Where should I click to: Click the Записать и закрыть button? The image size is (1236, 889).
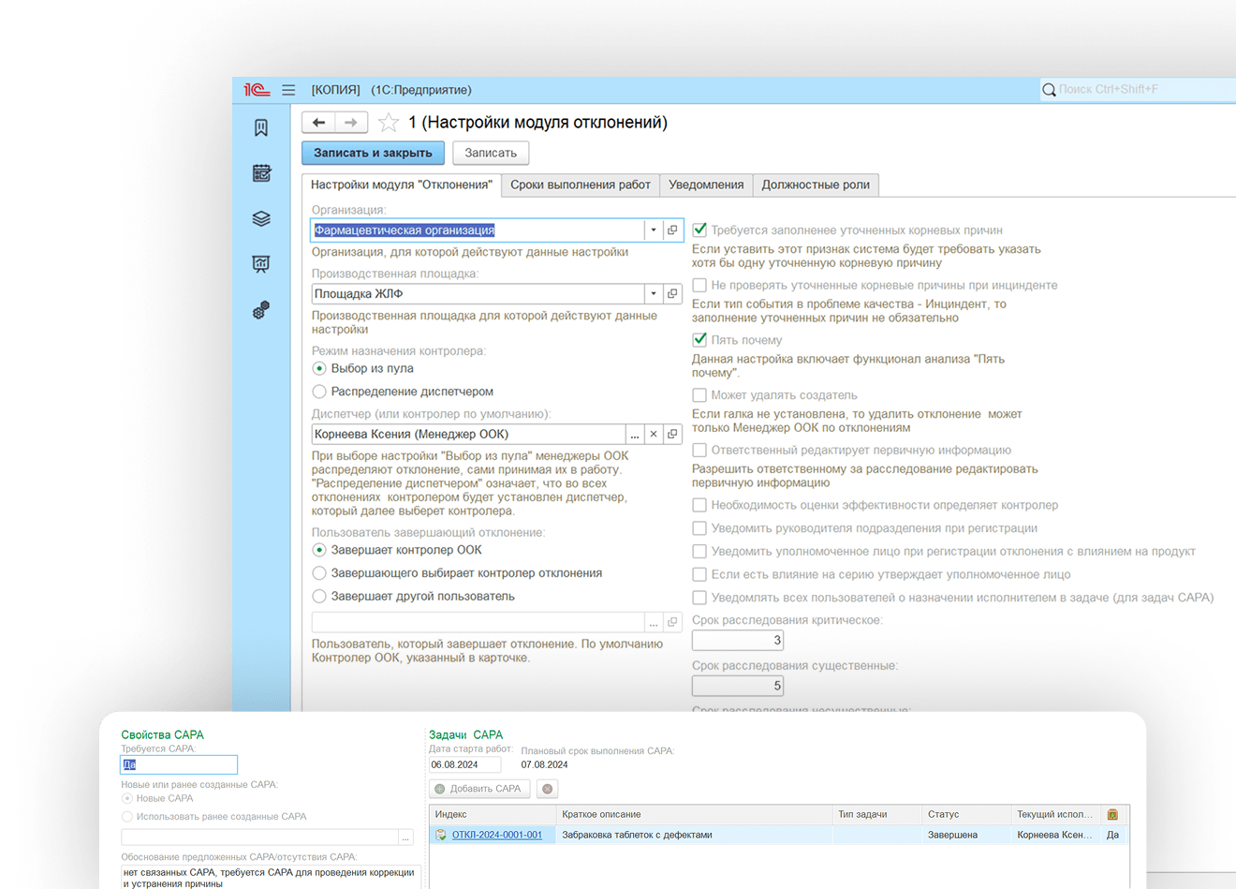coord(373,153)
